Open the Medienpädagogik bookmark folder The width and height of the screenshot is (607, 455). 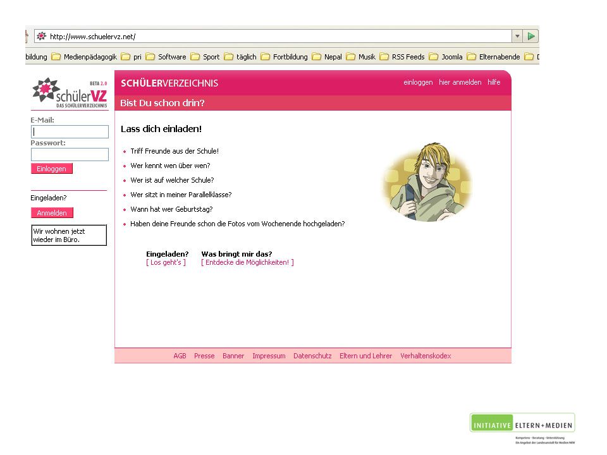coord(84,57)
